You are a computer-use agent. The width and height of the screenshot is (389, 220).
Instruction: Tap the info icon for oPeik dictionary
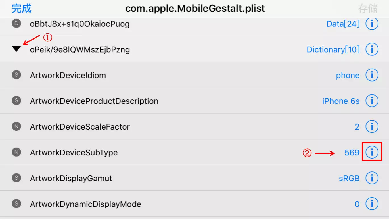click(372, 49)
